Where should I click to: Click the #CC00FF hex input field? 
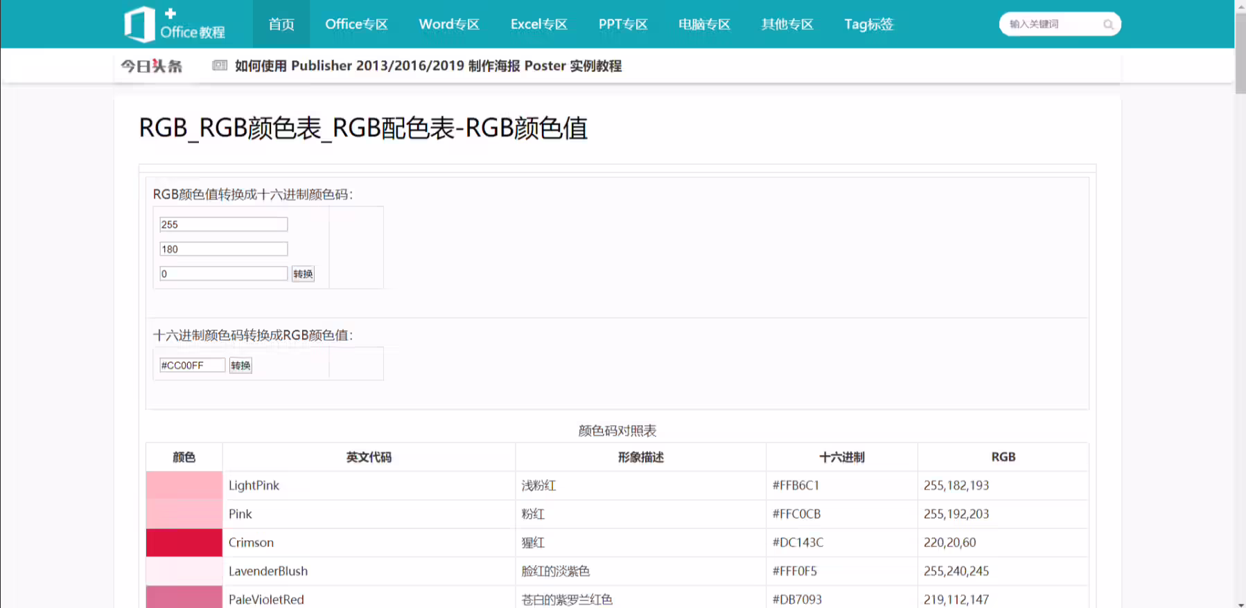(x=192, y=365)
